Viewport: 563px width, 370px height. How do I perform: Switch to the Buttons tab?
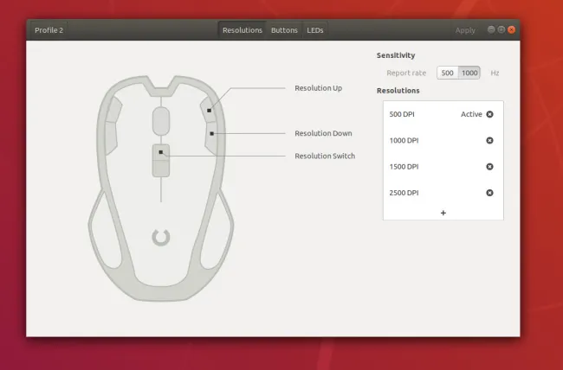click(284, 30)
